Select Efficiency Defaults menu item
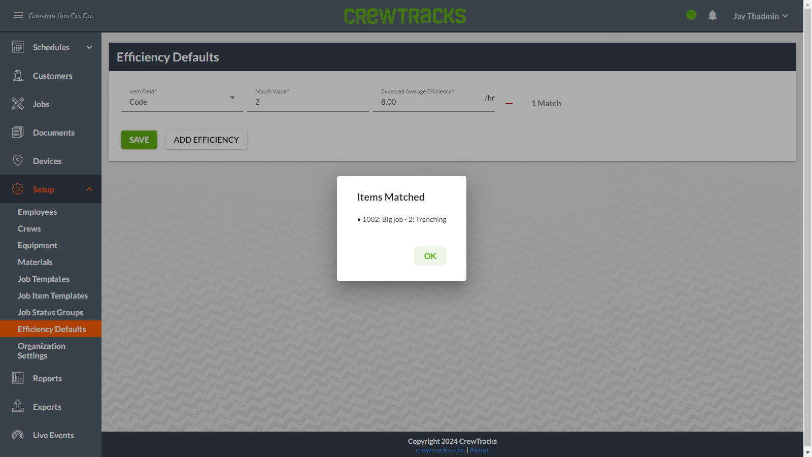 pyautogui.click(x=51, y=329)
